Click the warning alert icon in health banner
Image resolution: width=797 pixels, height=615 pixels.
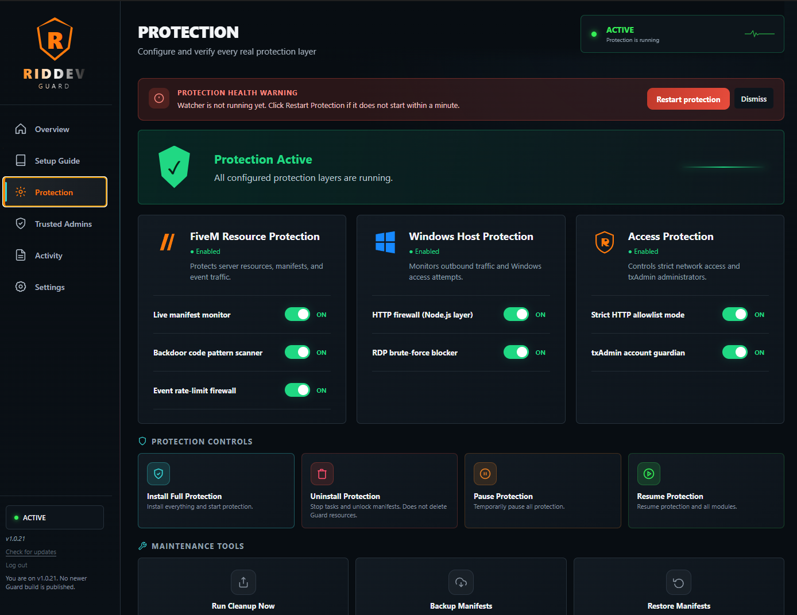point(159,99)
